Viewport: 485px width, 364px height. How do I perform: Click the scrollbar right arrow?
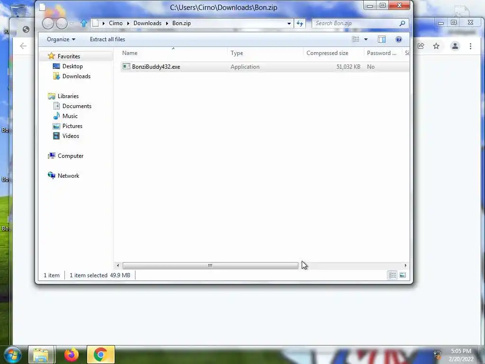405,265
